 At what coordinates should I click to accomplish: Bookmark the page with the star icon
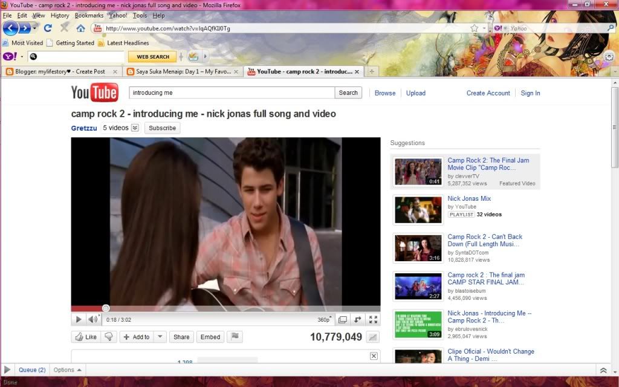pyautogui.click(x=474, y=28)
